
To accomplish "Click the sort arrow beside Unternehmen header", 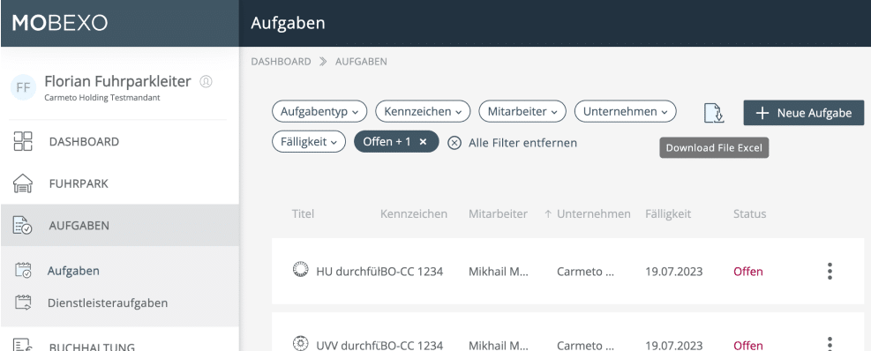I will 548,213.
